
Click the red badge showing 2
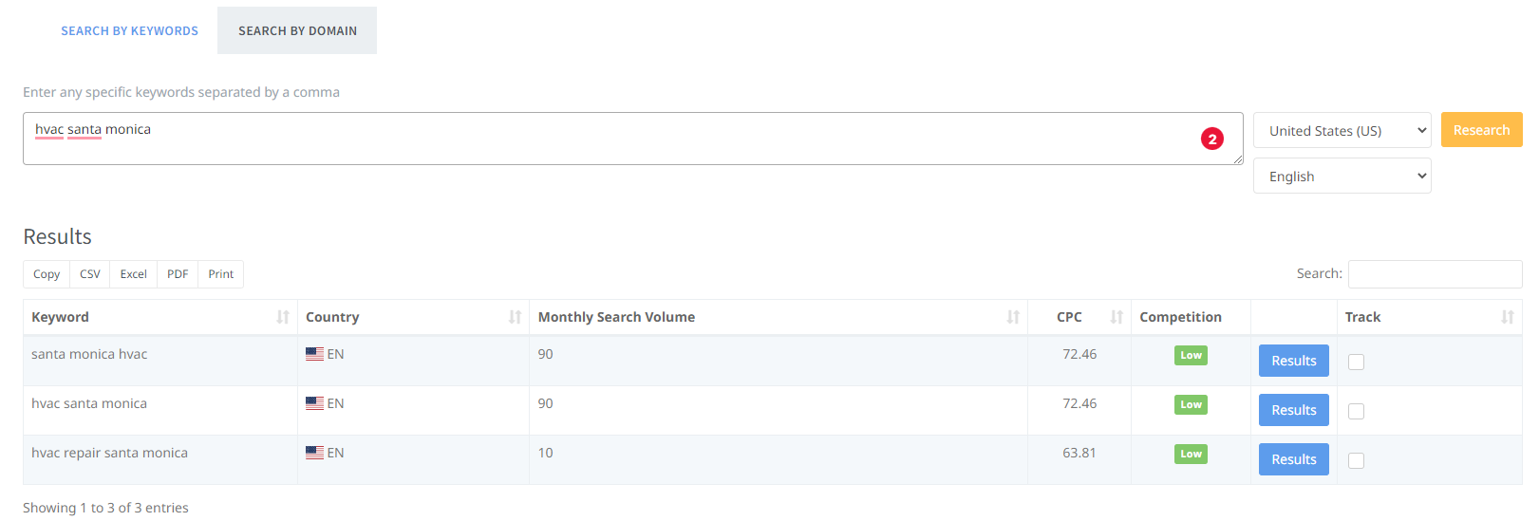(1212, 139)
